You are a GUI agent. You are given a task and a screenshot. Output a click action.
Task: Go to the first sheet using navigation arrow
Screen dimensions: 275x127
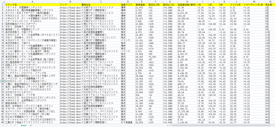(x=3, y=125)
